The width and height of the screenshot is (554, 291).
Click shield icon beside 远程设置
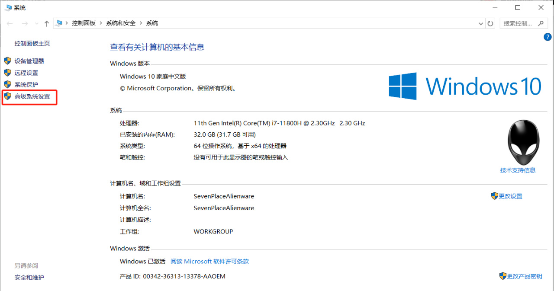7,73
